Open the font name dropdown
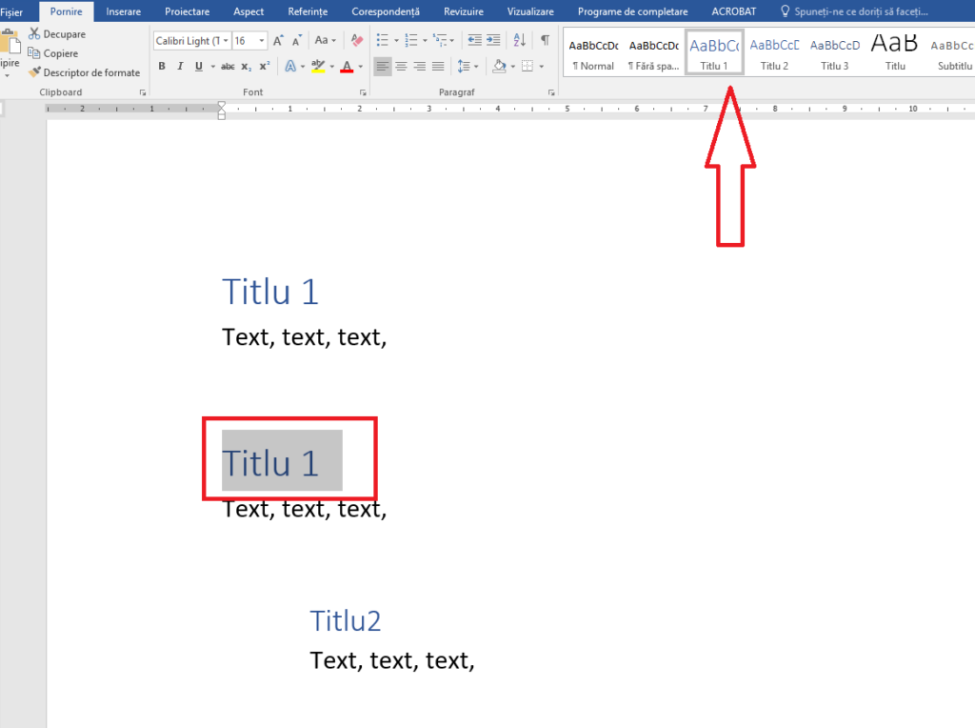Viewport: 975px width, 728px height. point(226,41)
